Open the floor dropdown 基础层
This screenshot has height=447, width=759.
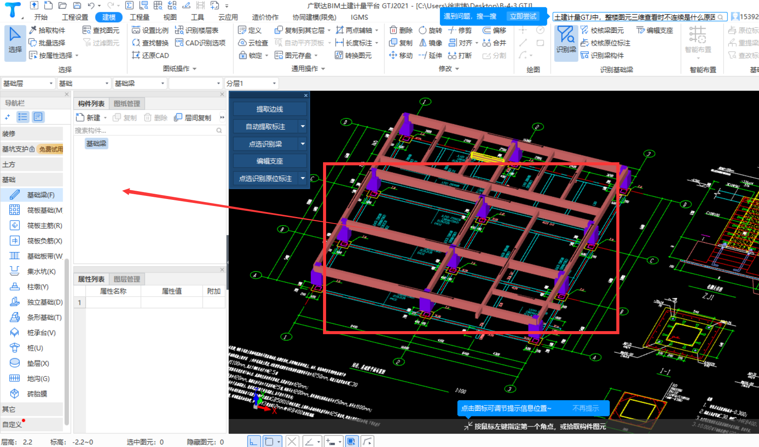point(28,83)
